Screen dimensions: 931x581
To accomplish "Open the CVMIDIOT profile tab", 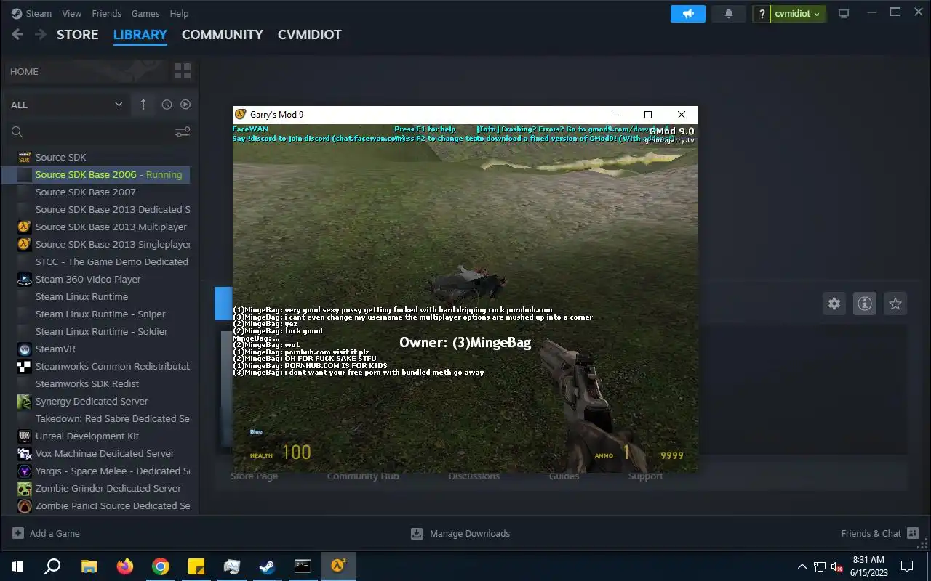I will tap(309, 35).
